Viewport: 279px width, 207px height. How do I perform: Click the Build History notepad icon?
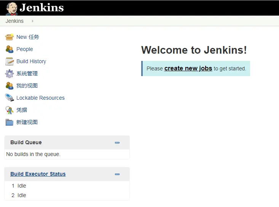[x=10, y=61]
